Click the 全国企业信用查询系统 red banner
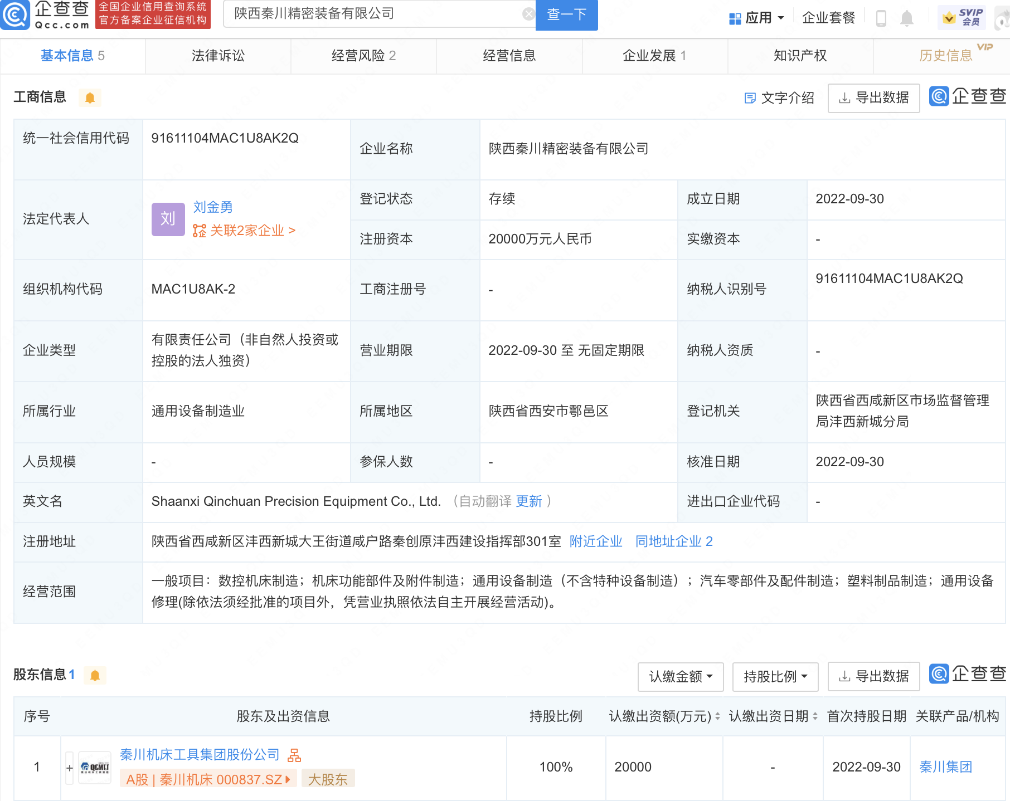 coord(153,14)
